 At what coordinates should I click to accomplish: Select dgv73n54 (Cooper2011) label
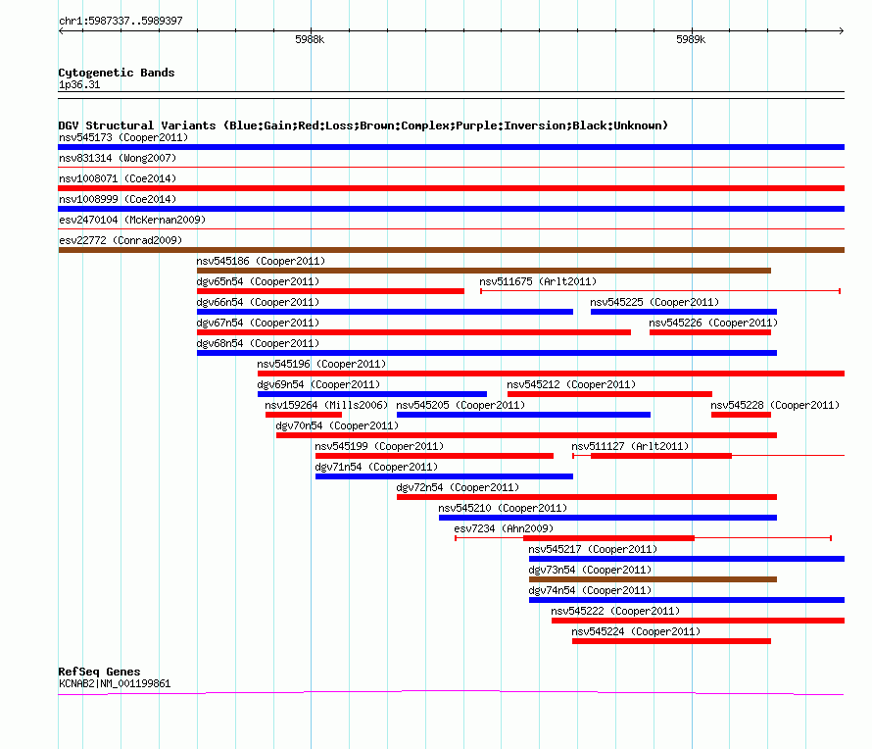click(590, 570)
